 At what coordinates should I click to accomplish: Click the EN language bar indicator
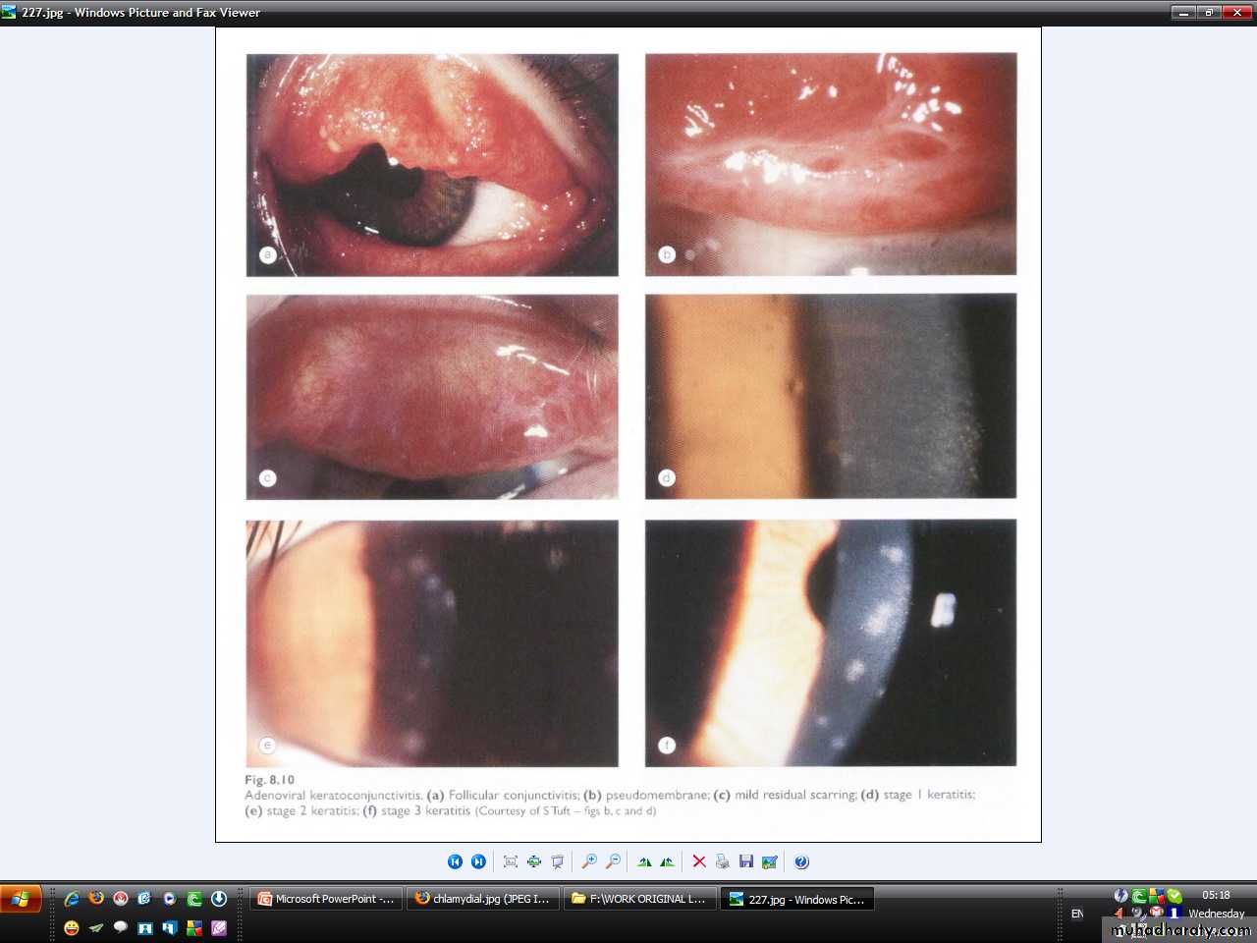(x=1077, y=914)
